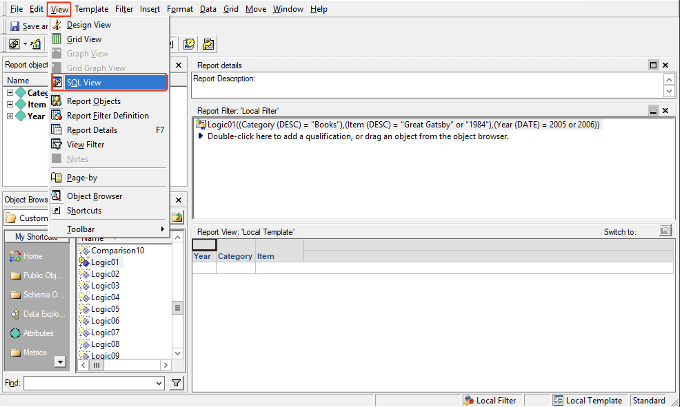Image resolution: width=680 pixels, height=407 pixels.
Task: Select the Logic02 filter item
Action: tap(105, 274)
